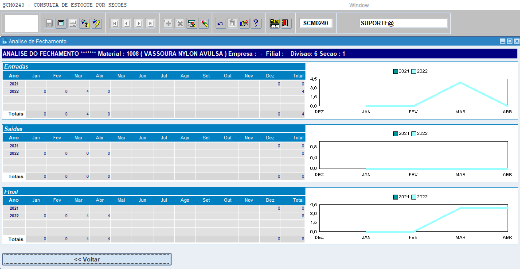The image size is (520, 269).
Task: Click the 2021 year row in Saidas
Action: coord(153,146)
